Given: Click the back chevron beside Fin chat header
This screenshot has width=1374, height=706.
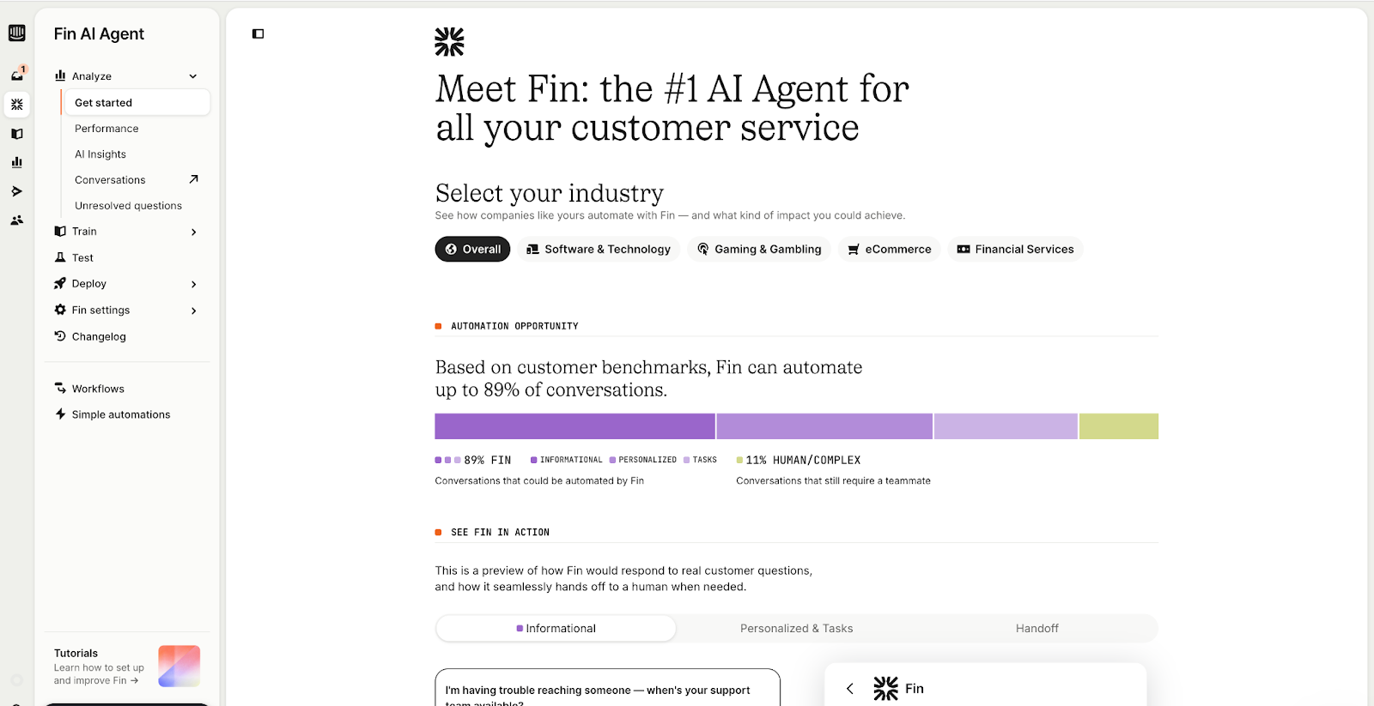Looking at the screenshot, I should 849,688.
